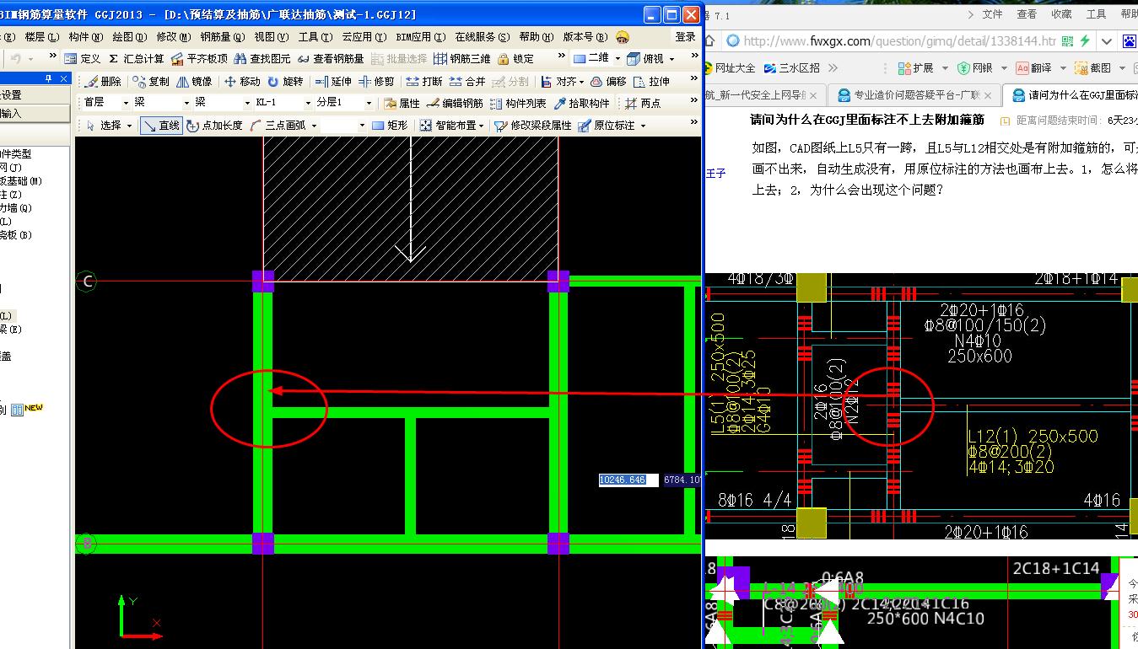Open 编辑钢筋 edit rebar

point(456,103)
